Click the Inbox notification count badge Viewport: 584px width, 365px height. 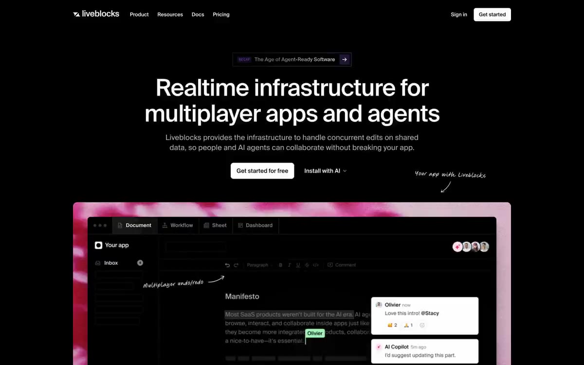140,263
